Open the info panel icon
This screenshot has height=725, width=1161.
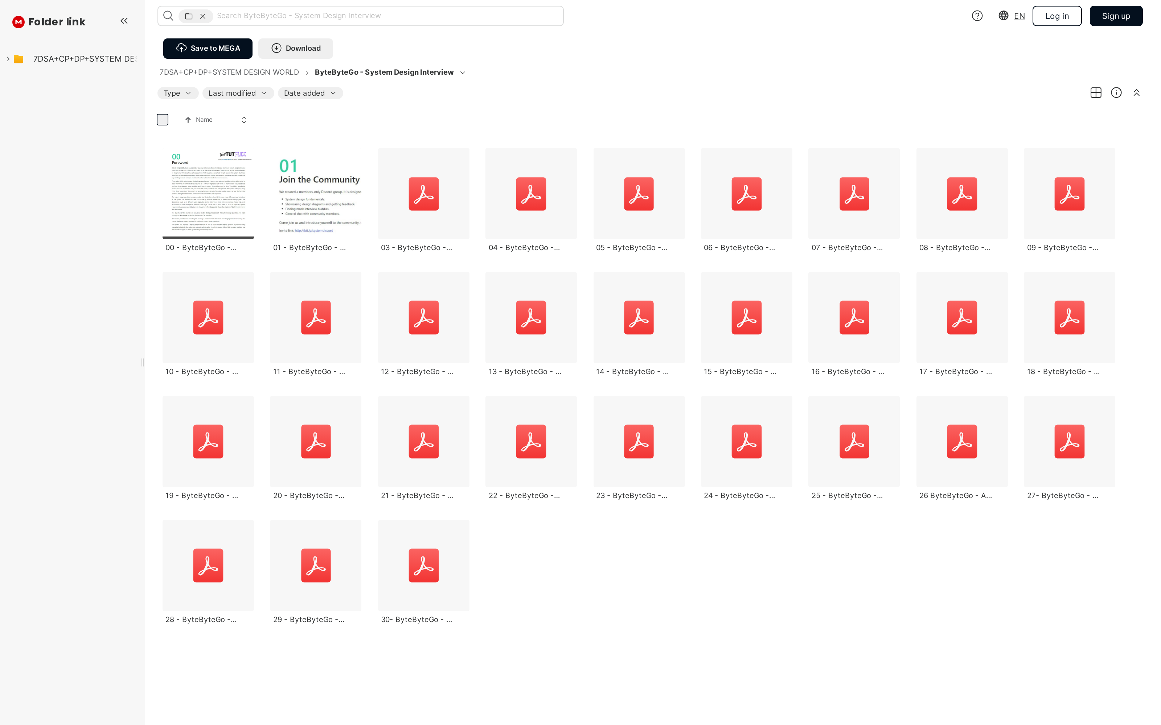click(x=1116, y=92)
